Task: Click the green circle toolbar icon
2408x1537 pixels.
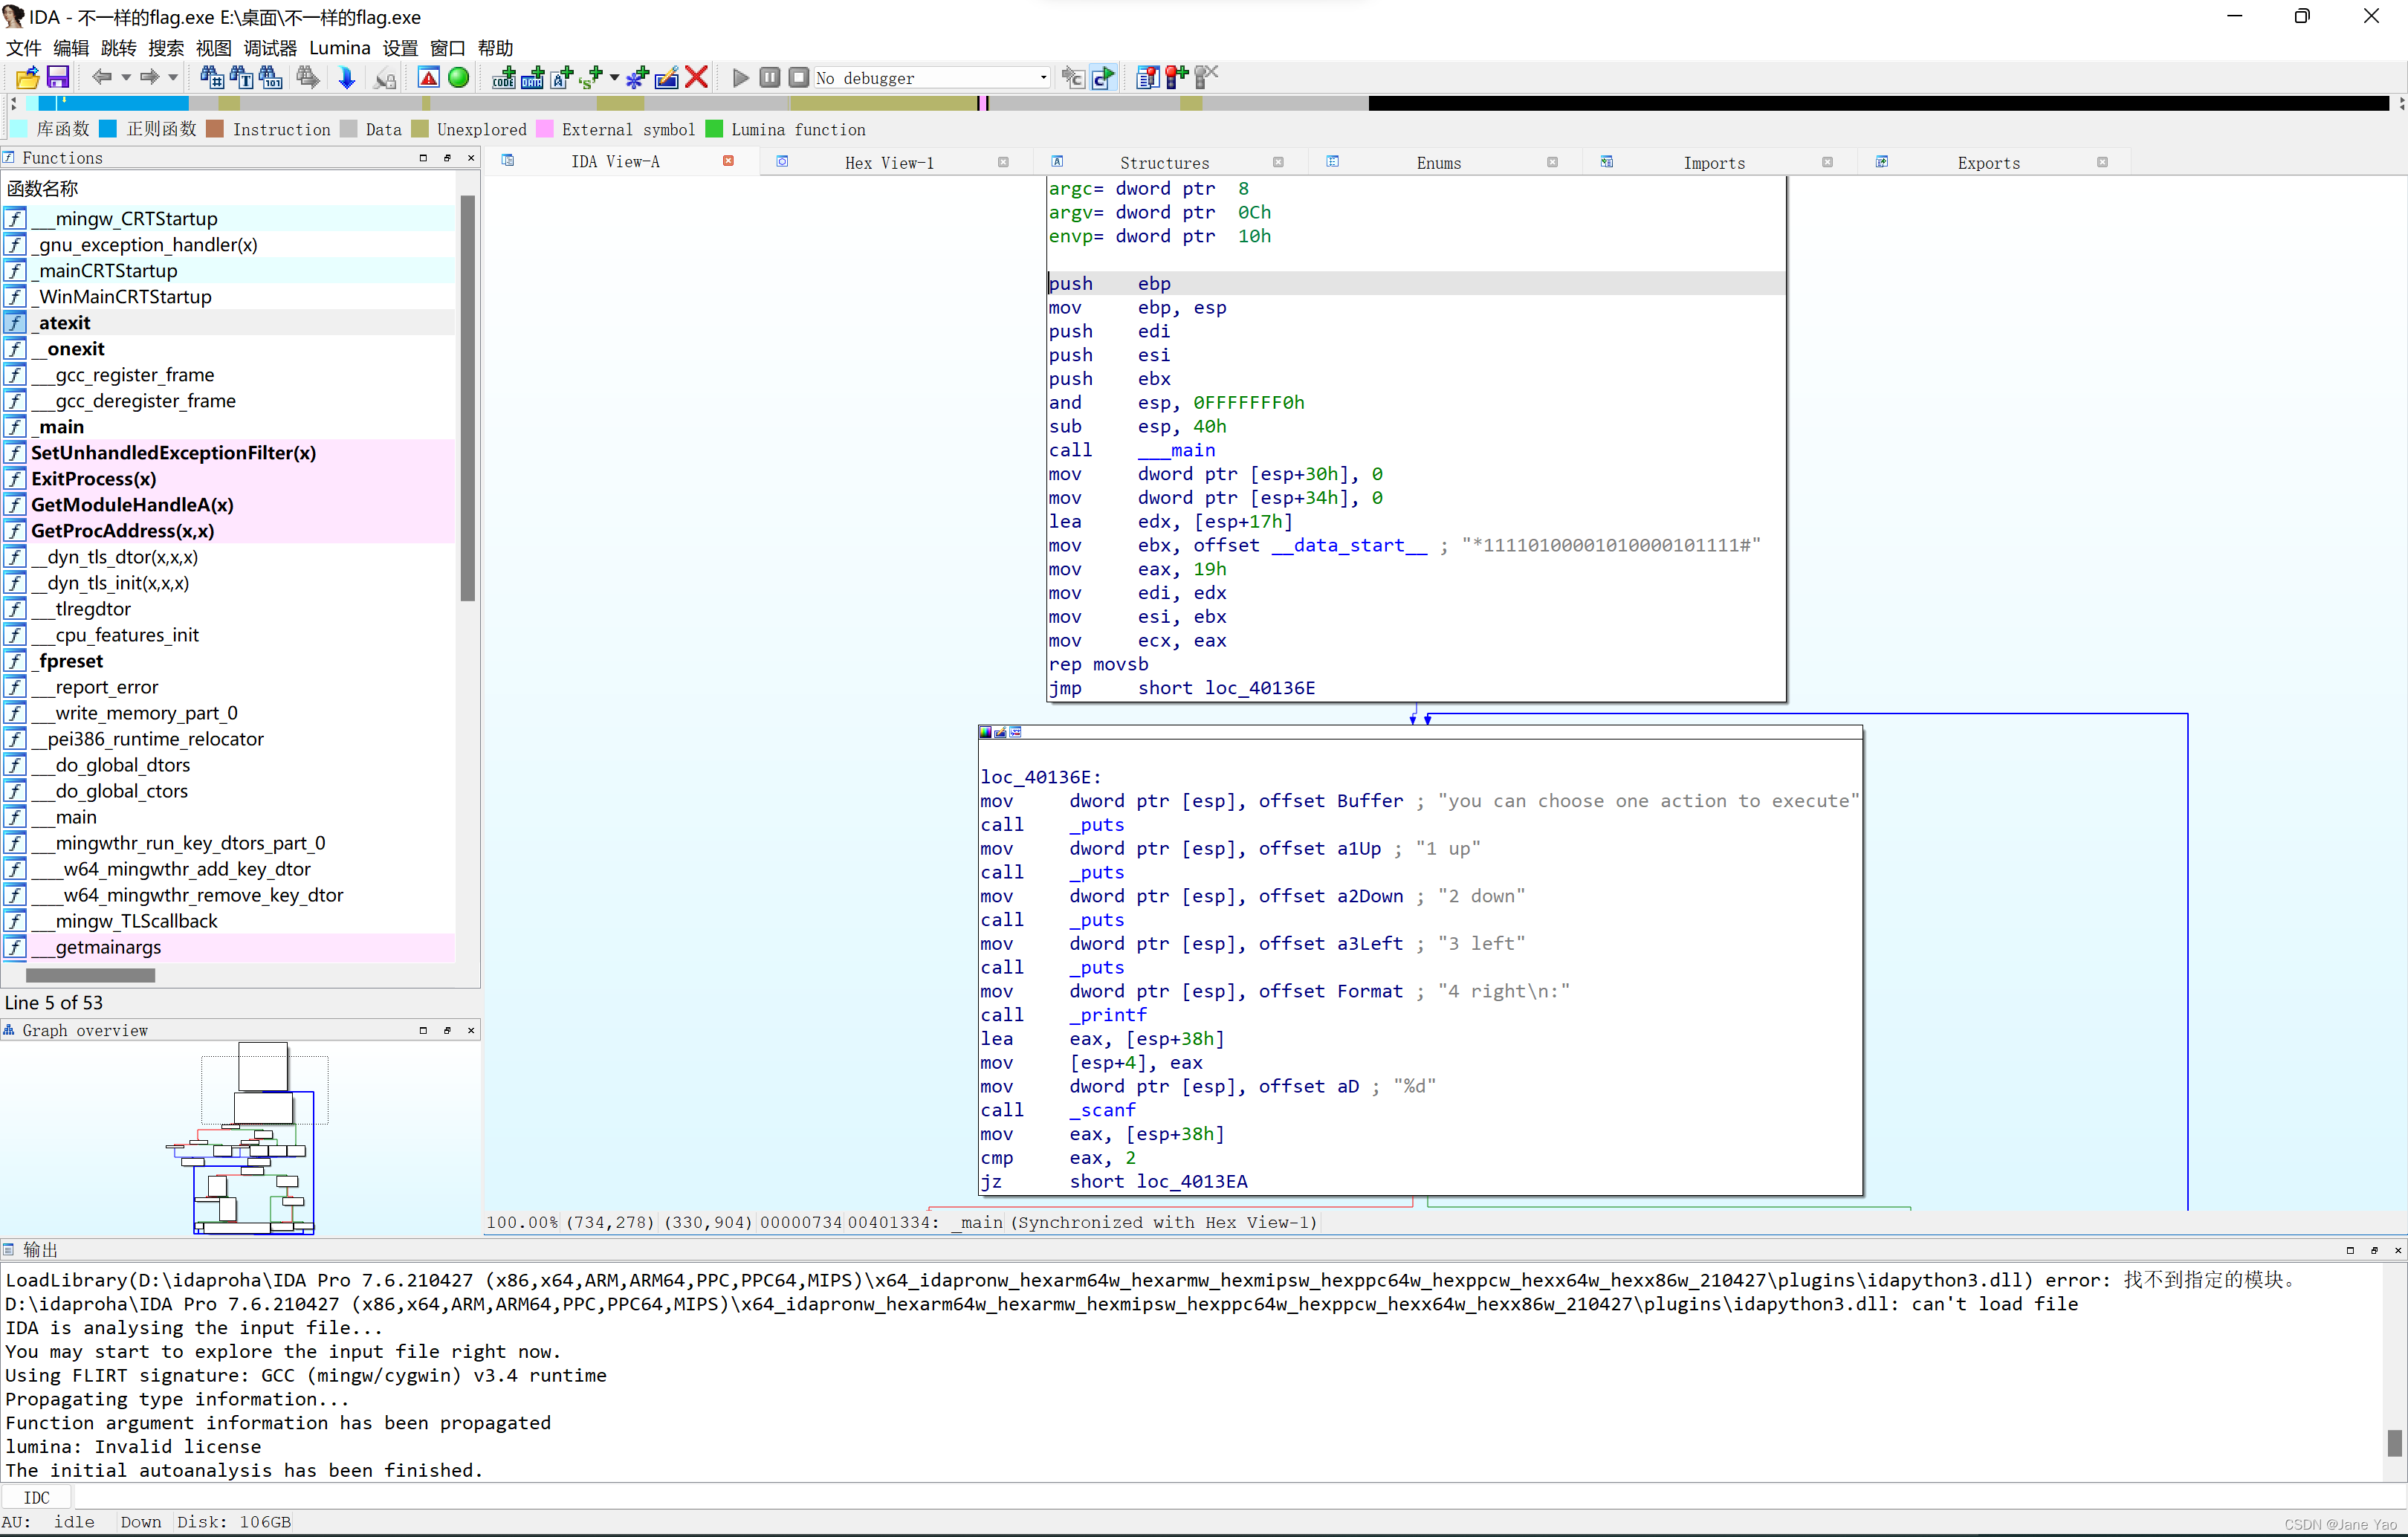Action: [459, 77]
